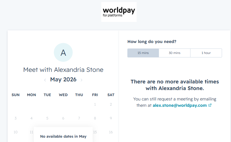Select the 30 mins duration option
231x142 pixels.
(x=175, y=53)
